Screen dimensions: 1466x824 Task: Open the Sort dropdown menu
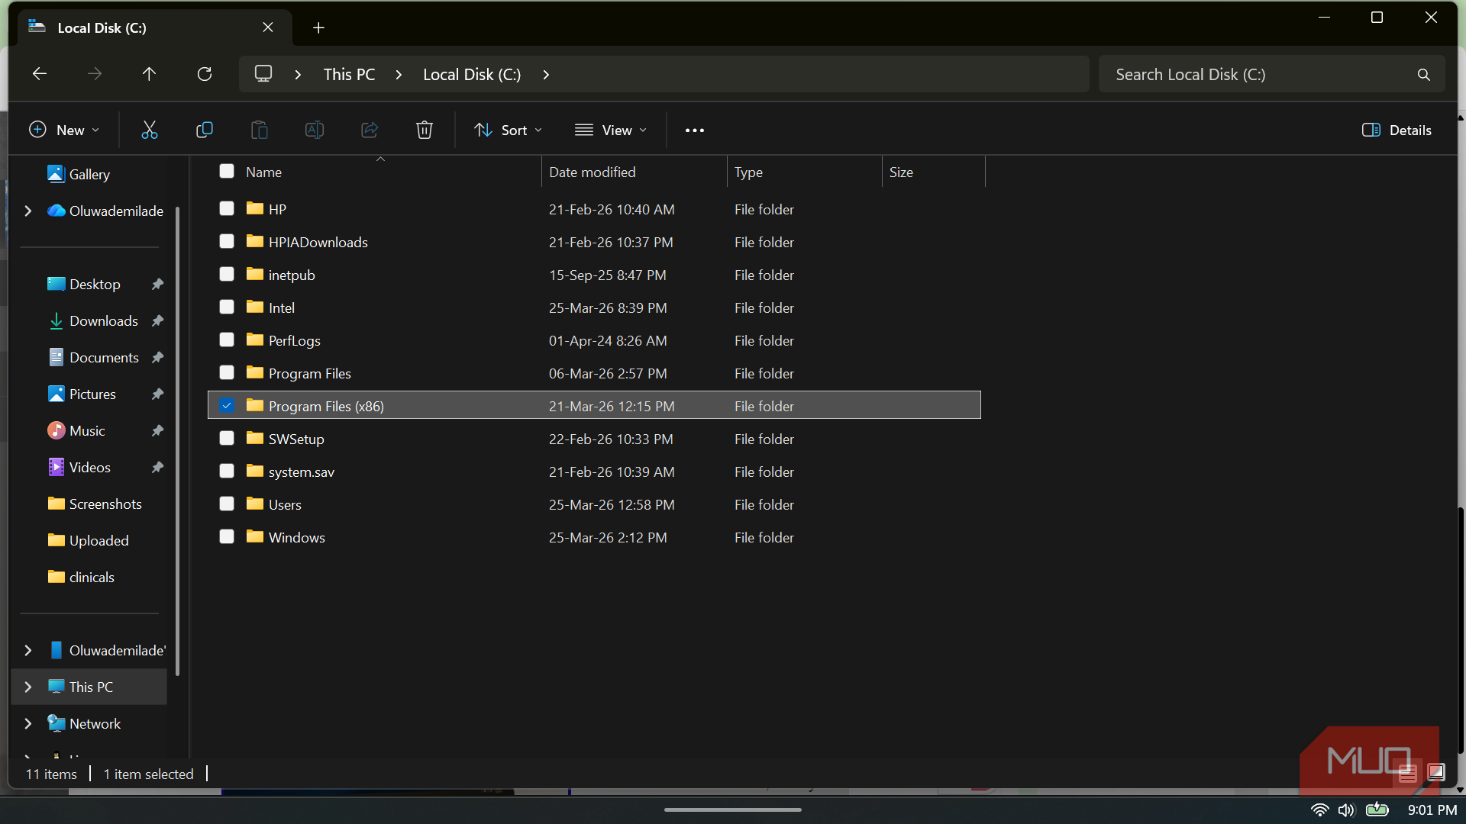click(x=509, y=130)
